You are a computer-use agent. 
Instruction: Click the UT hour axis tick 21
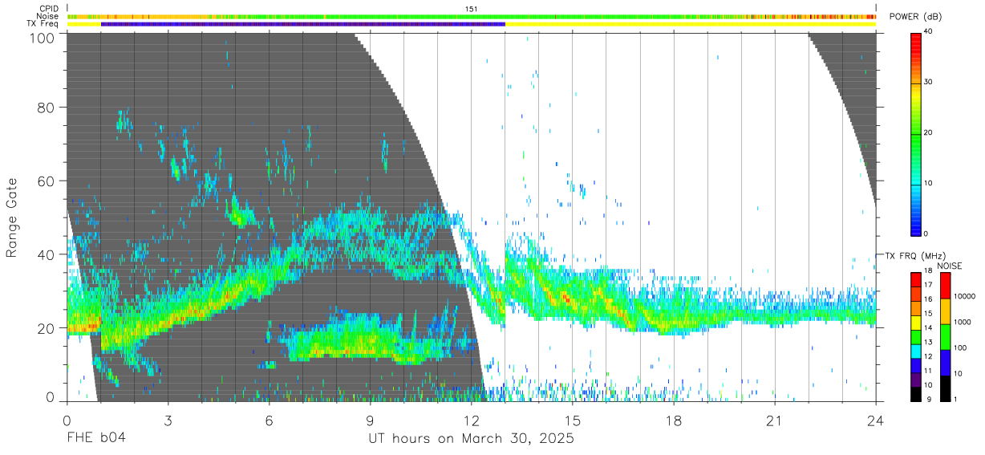click(x=775, y=420)
